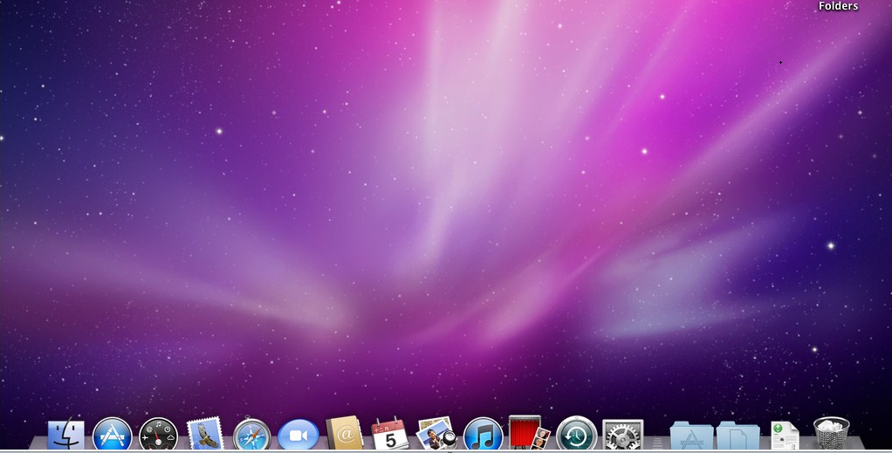Open the Address Book icon
The image size is (892, 453).
coord(344,433)
